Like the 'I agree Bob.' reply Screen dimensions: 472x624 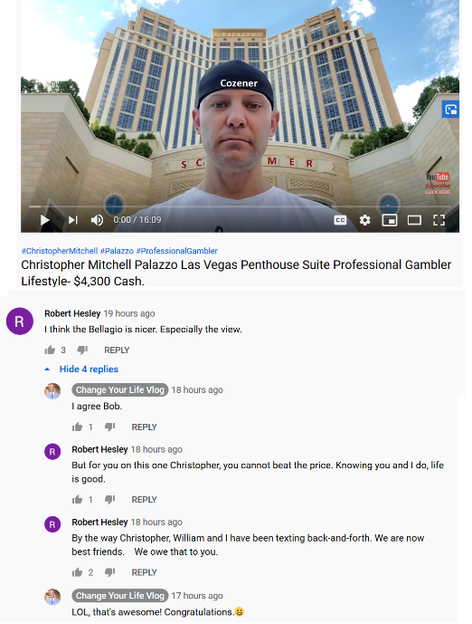[77, 427]
